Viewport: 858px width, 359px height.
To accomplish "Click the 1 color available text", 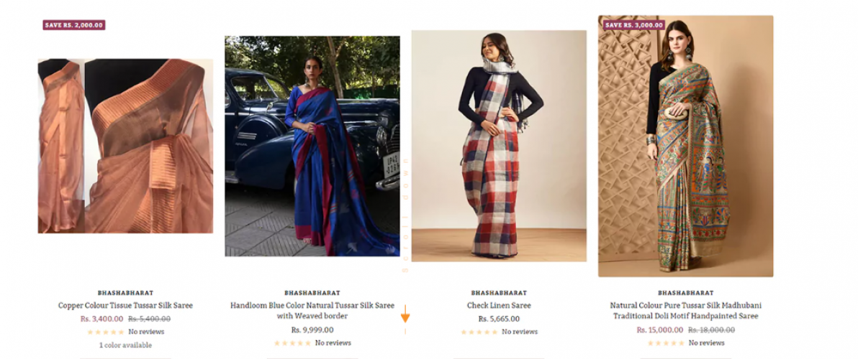I will click(x=125, y=345).
